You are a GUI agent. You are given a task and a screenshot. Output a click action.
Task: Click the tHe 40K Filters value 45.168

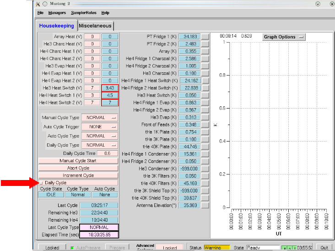click(x=189, y=183)
